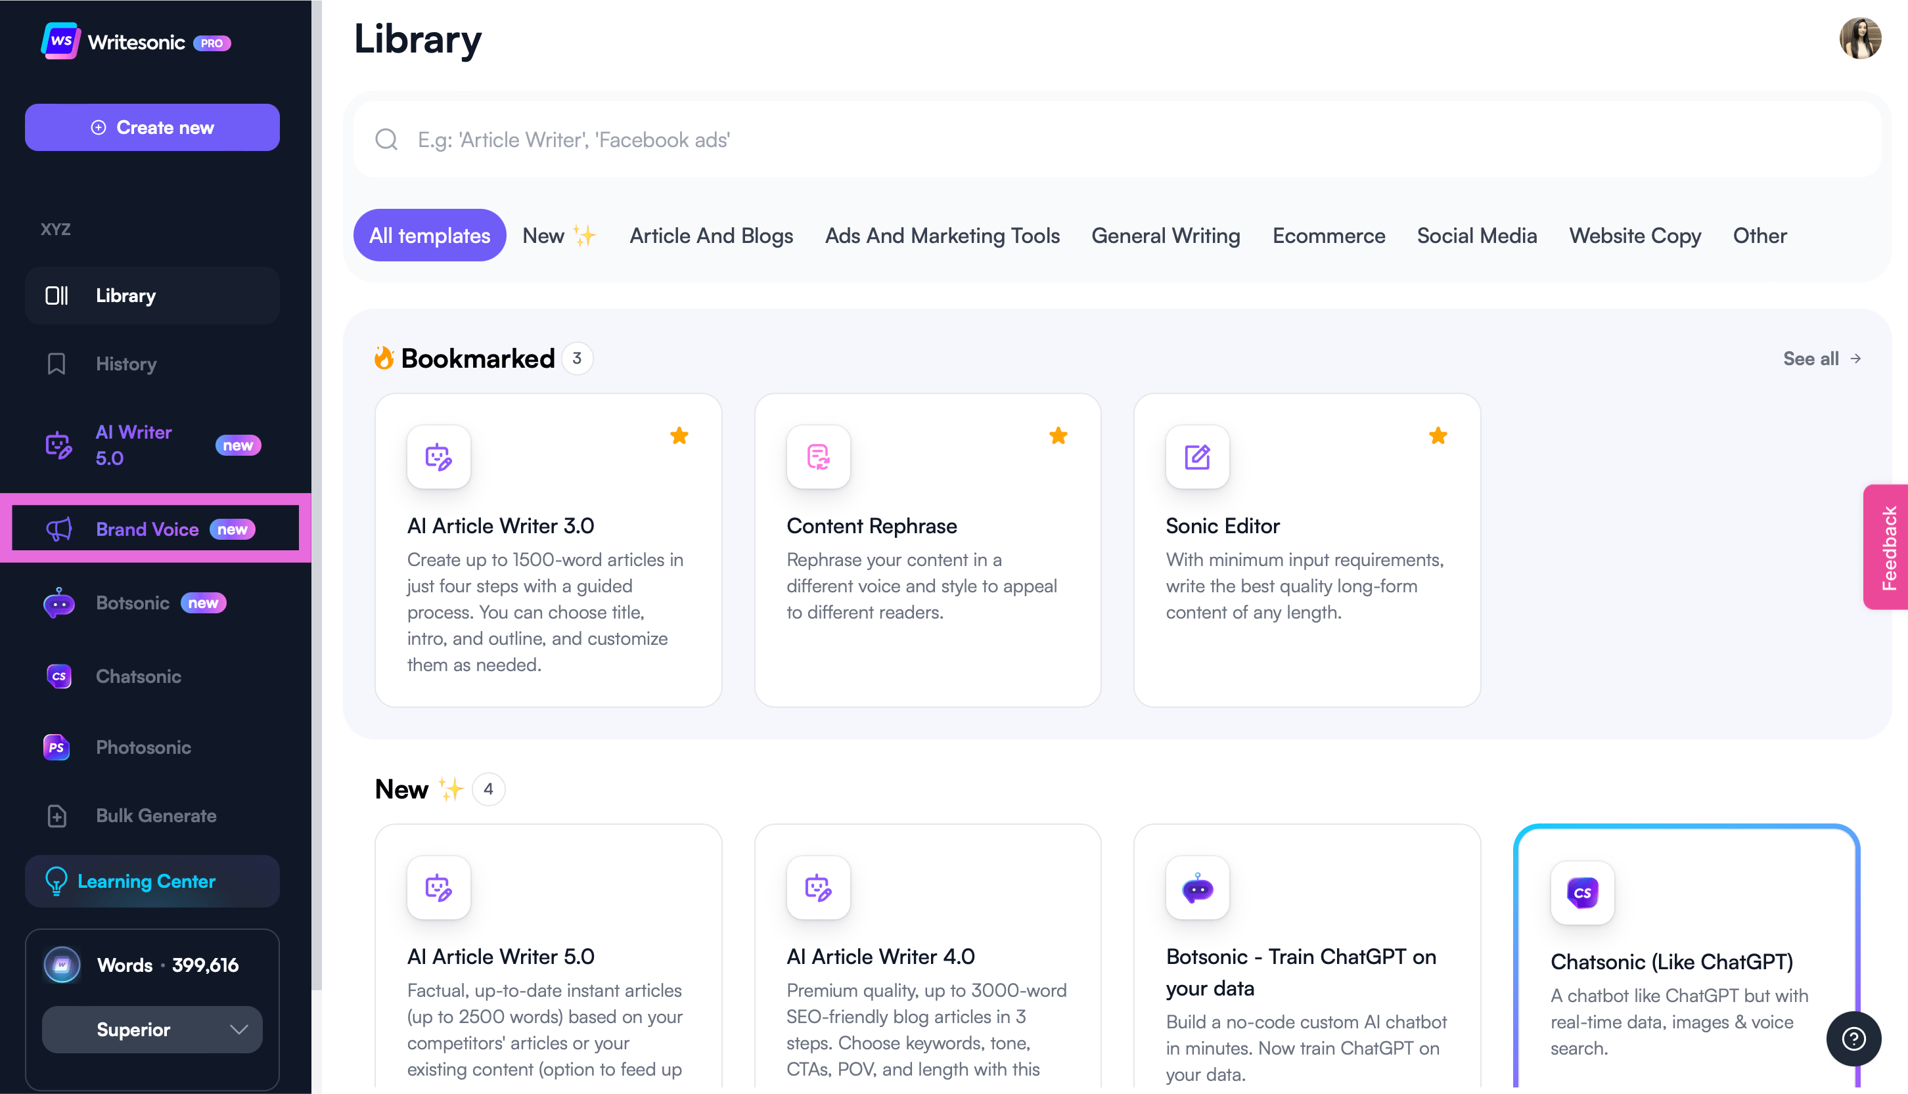This screenshot has width=1908, height=1094.
Task: Open Chatsonic (Like ChatGPT) card title
Action: click(x=1671, y=962)
